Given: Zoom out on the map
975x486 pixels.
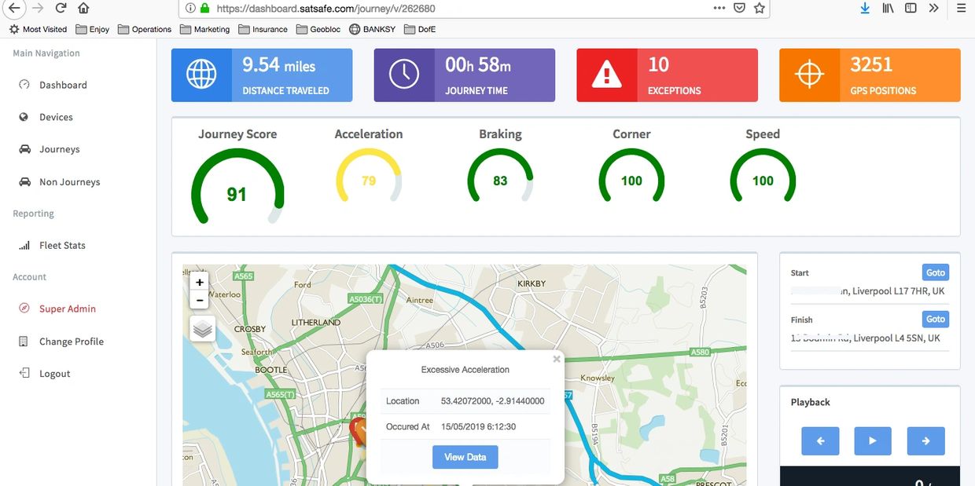Looking at the screenshot, I should 200,301.
